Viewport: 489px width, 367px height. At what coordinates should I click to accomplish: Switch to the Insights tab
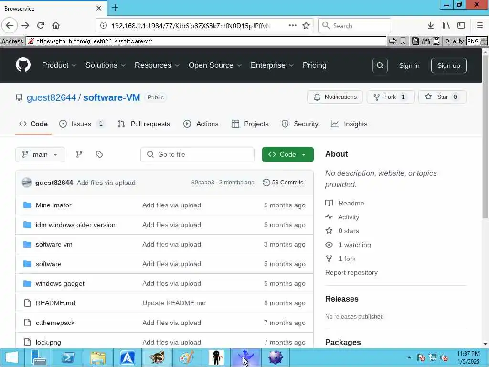349,124
